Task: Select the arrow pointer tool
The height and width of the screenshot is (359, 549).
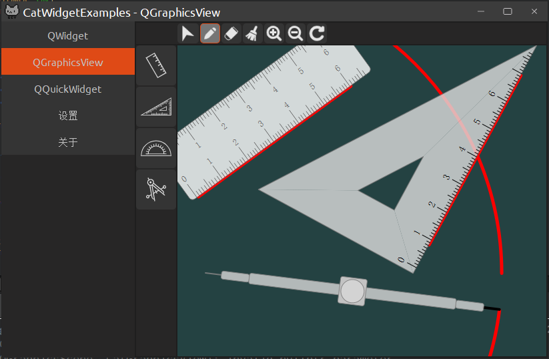Action: (188, 33)
